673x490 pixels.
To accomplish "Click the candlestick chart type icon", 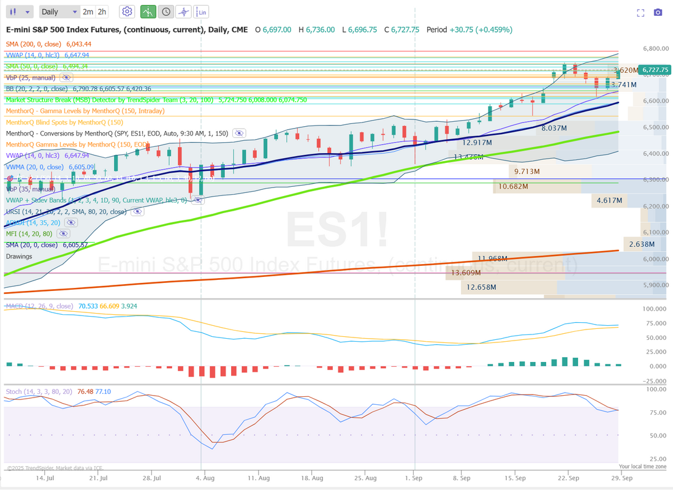I will [x=13, y=12].
